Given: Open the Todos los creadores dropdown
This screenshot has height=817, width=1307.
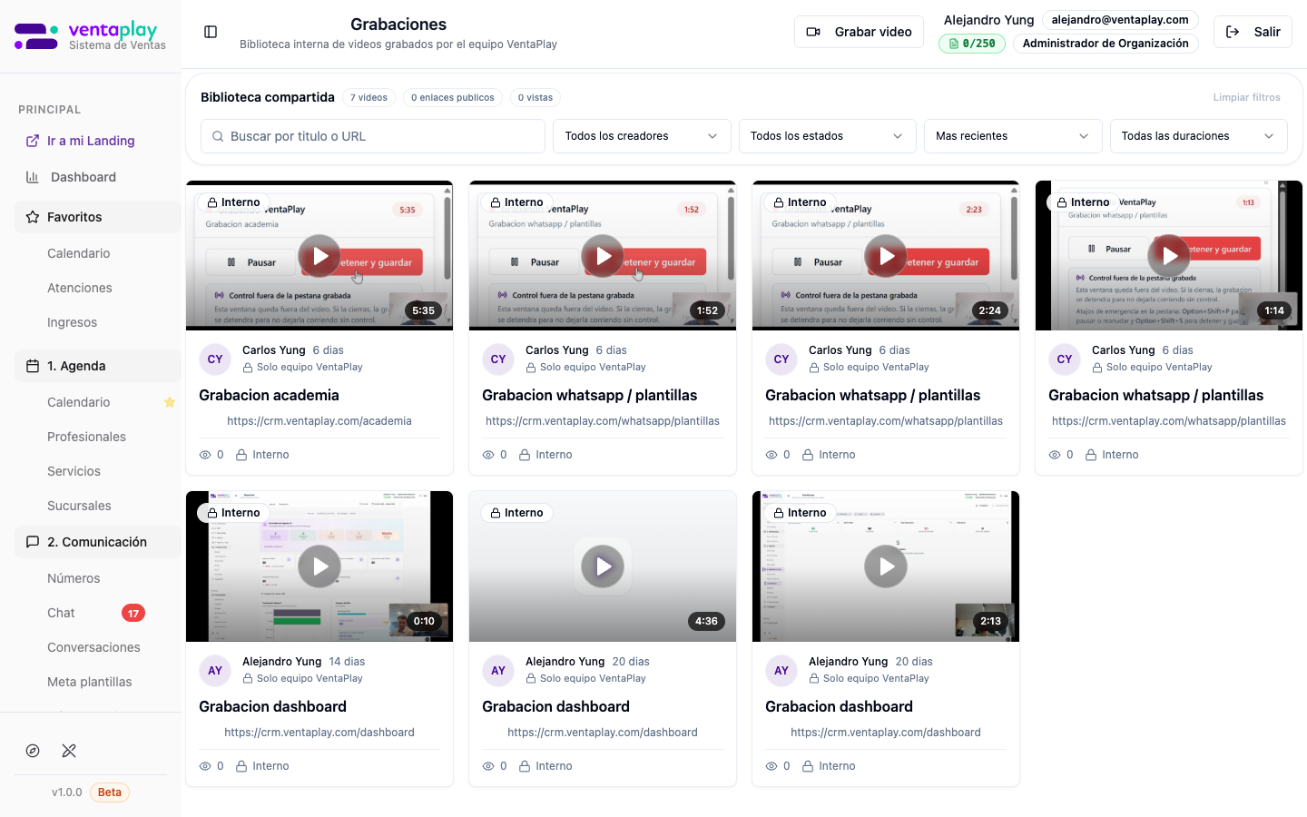Looking at the screenshot, I should pos(641,136).
